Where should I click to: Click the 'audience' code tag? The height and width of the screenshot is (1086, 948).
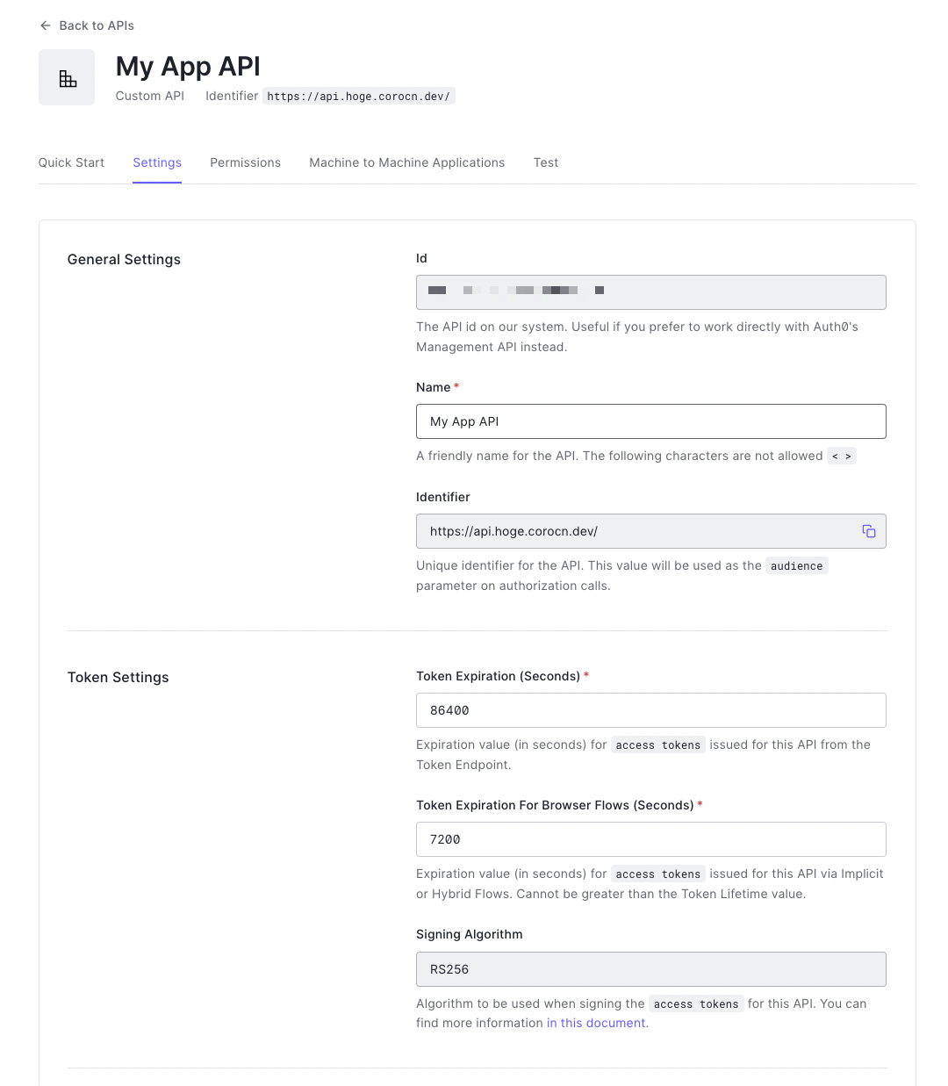(x=797, y=566)
